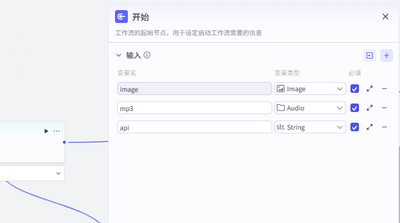
Task: Collapse the 输入 section
Action: (x=119, y=55)
